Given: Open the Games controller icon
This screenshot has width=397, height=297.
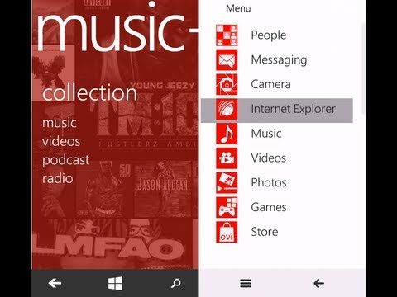Looking at the screenshot, I should [x=227, y=207].
